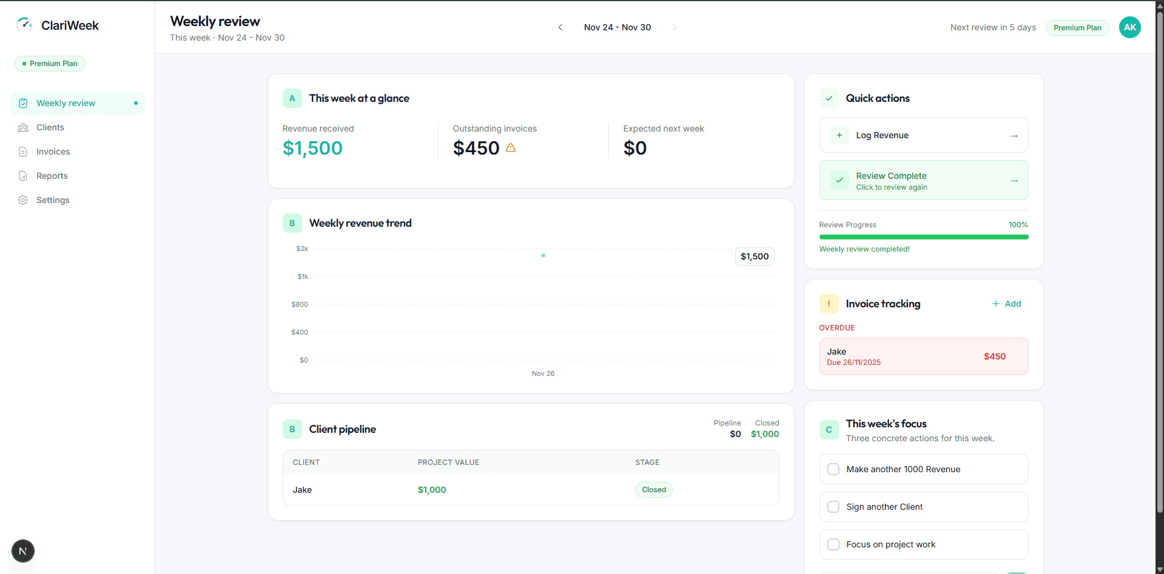Open the Nov 24 - Nov 30 date selector
Viewport: 1164px width, 574px height.
[x=617, y=27]
